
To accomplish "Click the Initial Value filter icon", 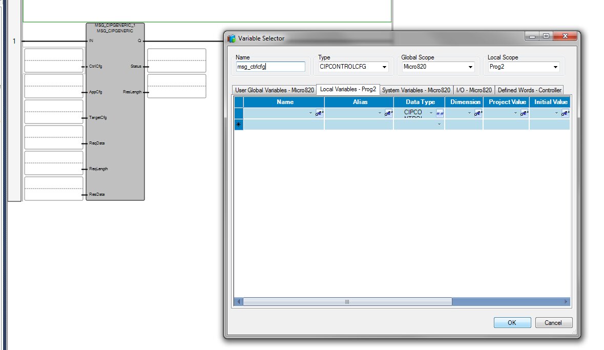I will tap(565, 113).
